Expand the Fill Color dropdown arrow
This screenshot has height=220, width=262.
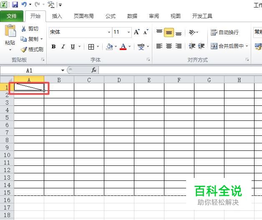pyautogui.click(x=116, y=47)
